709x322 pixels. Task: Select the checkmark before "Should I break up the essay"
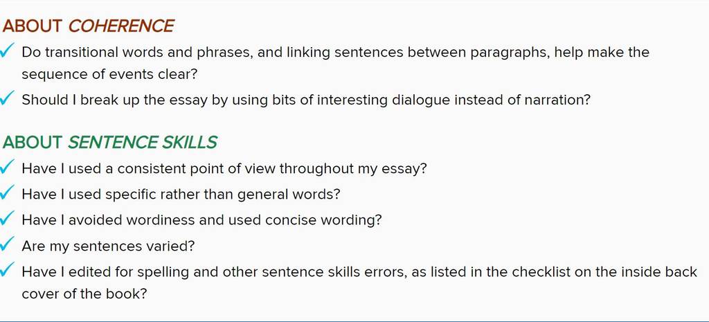(x=7, y=97)
